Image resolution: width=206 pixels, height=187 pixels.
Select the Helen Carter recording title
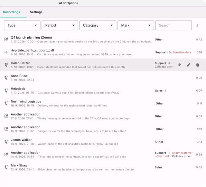(20, 63)
